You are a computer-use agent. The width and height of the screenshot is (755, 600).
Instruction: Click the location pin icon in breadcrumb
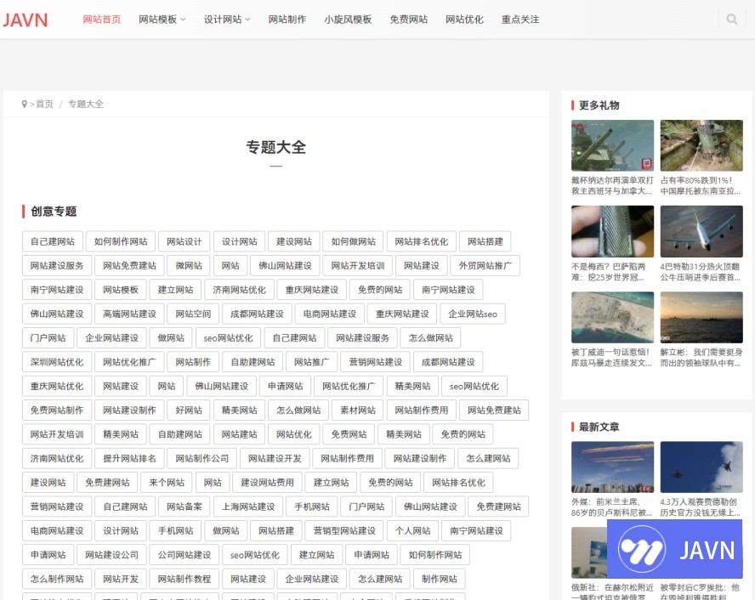pos(24,104)
